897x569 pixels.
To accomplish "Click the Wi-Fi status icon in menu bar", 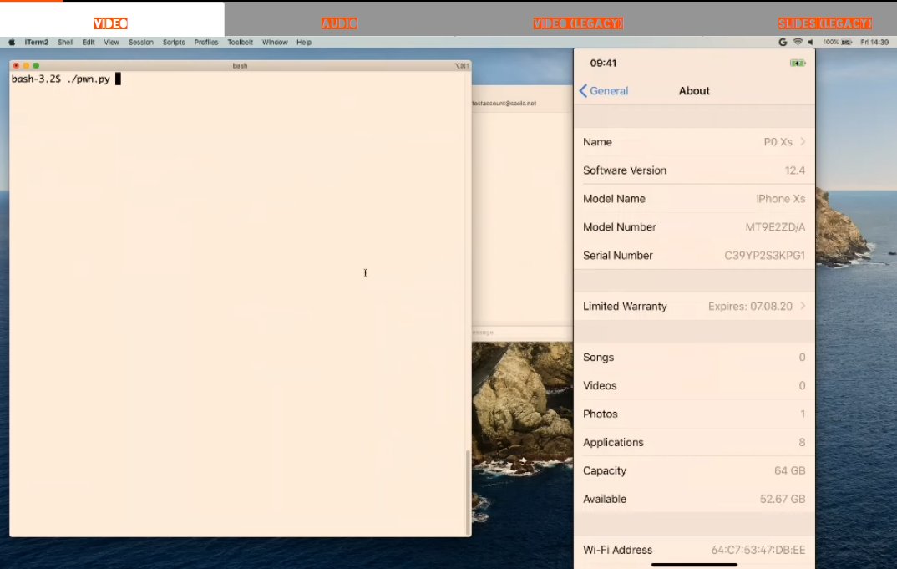I will pos(798,43).
